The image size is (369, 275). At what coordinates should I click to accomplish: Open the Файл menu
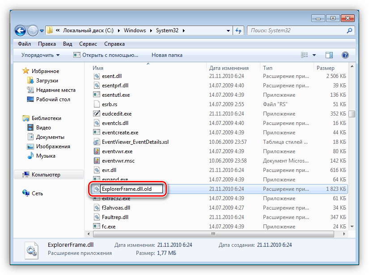click(25, 44)
